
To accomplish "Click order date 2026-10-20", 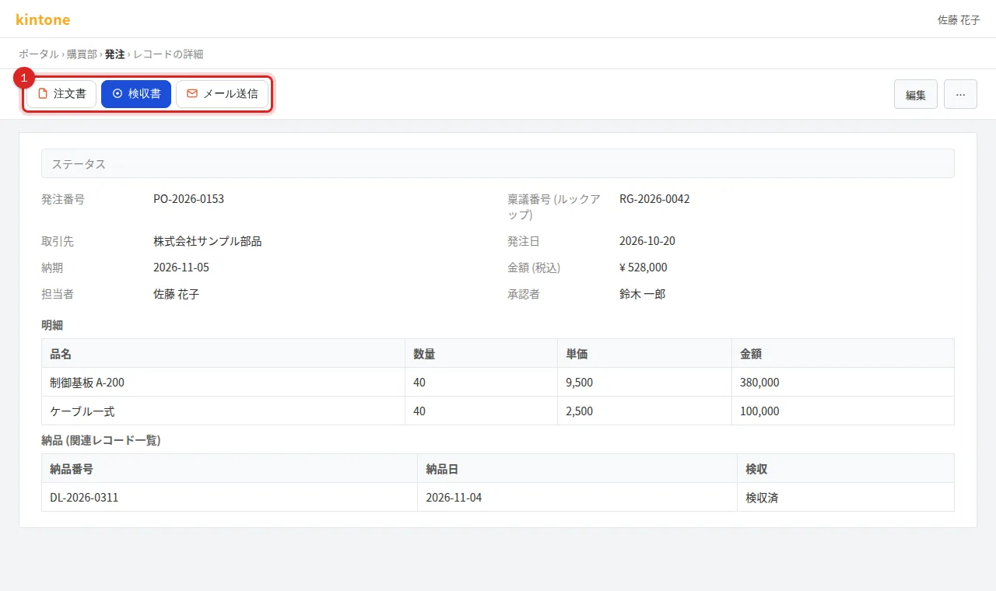I will [x=647, y=241].
